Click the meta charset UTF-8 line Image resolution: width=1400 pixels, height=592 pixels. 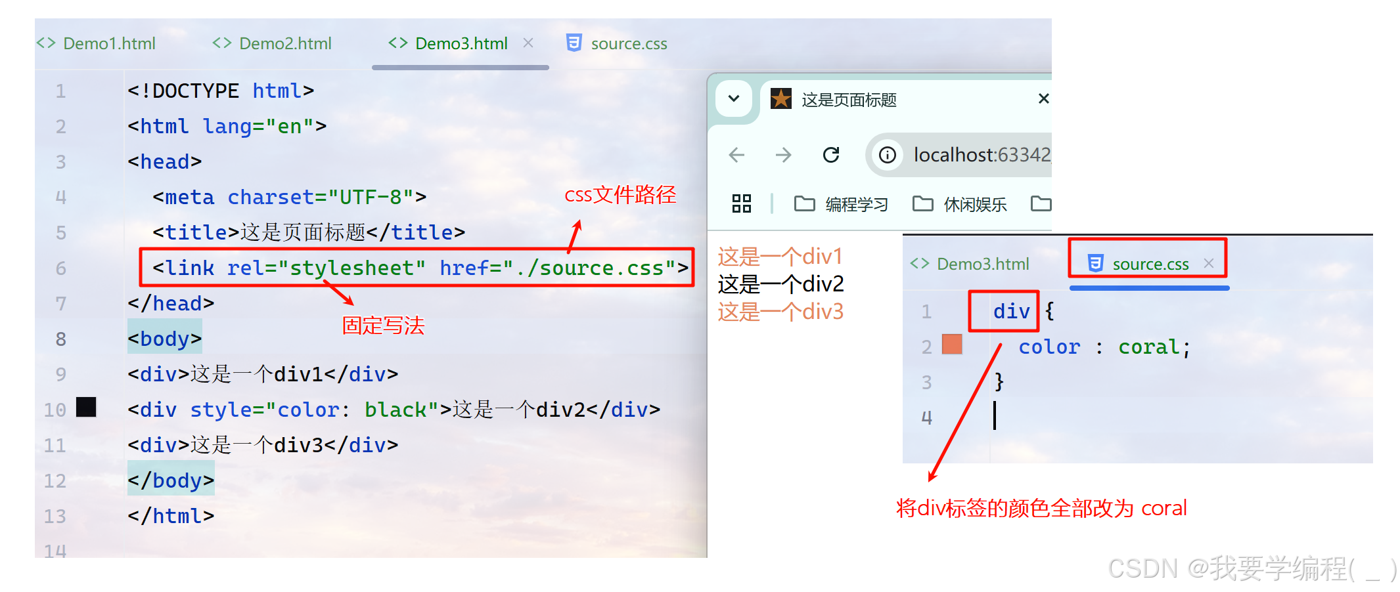(x=290, y=197)
